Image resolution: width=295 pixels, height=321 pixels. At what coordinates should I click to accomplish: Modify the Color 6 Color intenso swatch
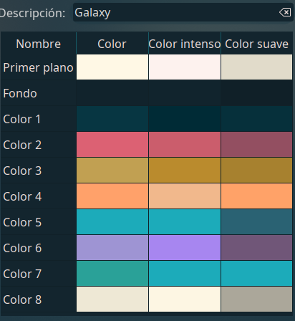pos(185,248)
